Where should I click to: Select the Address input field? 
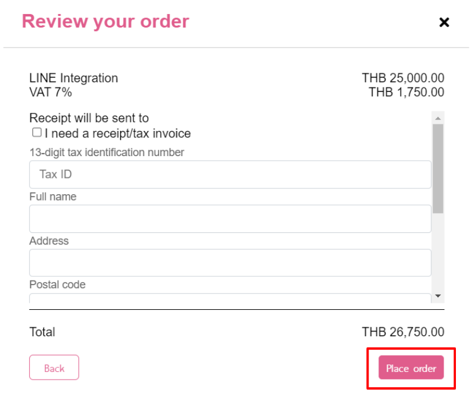pos(230,263)
